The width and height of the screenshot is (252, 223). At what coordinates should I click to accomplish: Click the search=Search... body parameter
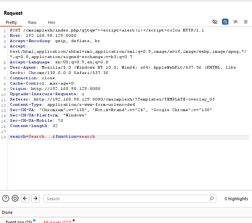click(31, 137)
